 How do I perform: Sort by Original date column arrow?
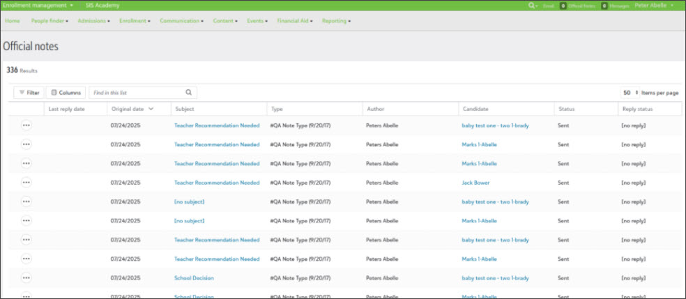click(151, 109)
